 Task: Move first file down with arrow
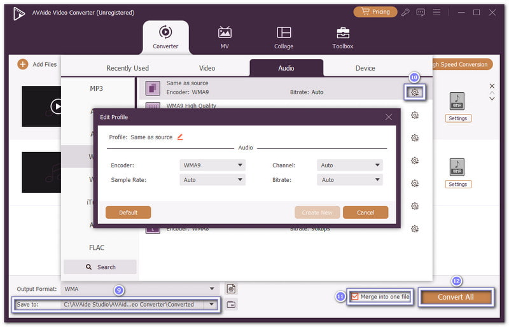coord(492,99)
